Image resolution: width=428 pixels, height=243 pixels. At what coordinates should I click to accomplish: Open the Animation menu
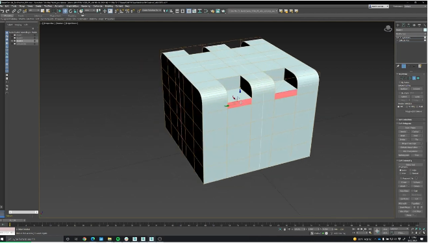[59, 6]
